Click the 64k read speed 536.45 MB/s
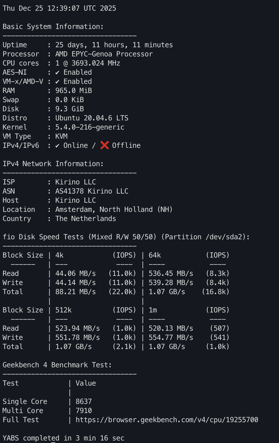 coord(171,273)
